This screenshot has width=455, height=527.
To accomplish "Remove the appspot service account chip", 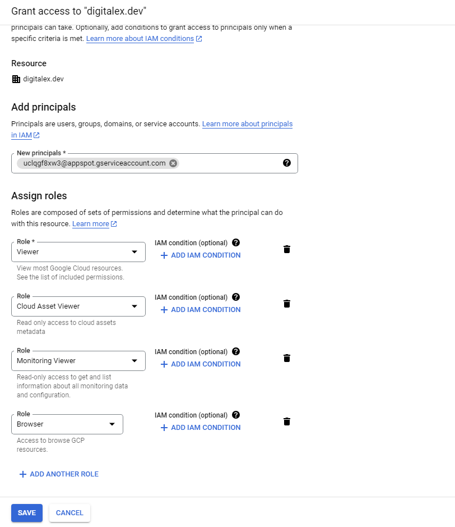I will click(173, 163).
